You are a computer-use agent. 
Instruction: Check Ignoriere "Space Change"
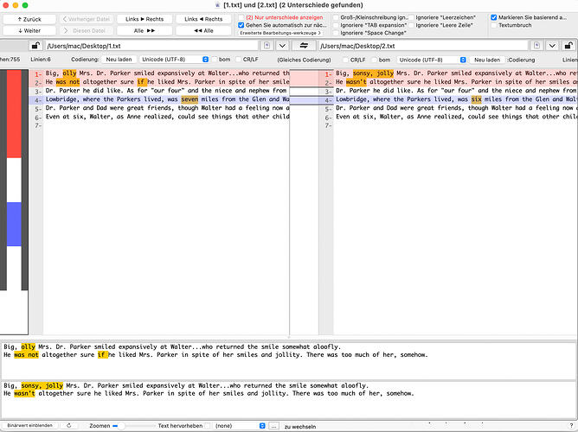[336, 33]
